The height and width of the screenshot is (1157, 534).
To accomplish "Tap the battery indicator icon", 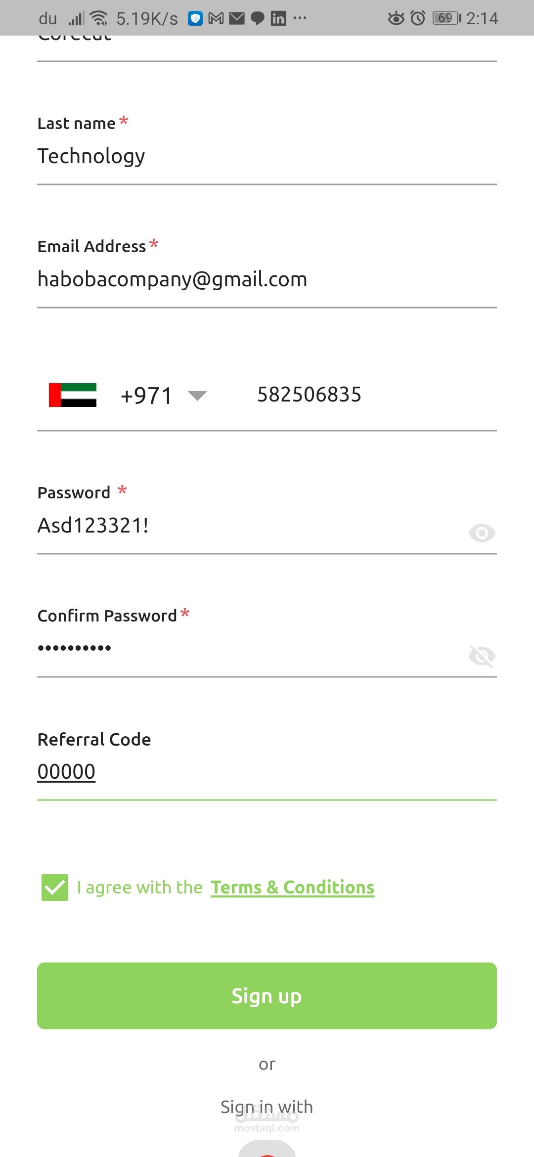I will pyautogui.click(x=446, y=18).
